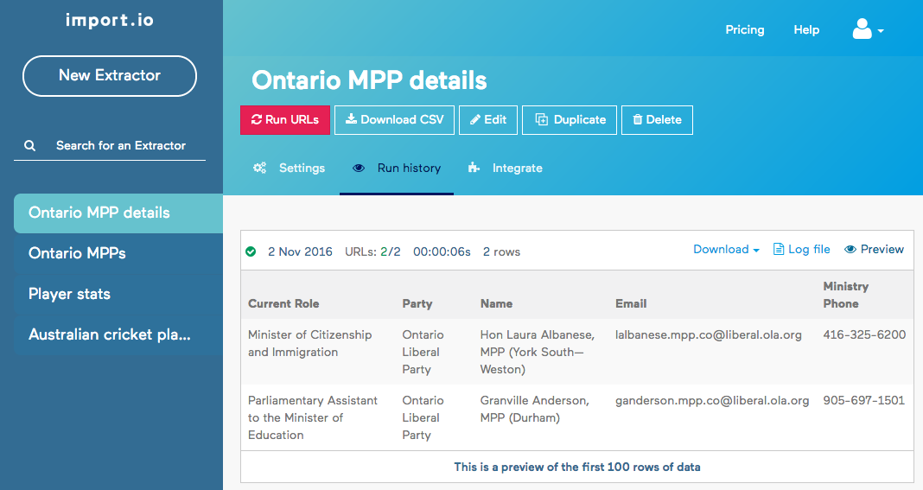Click the Preview eye icon
Viewport: 923px width, 490px height.
click(850, 249)
